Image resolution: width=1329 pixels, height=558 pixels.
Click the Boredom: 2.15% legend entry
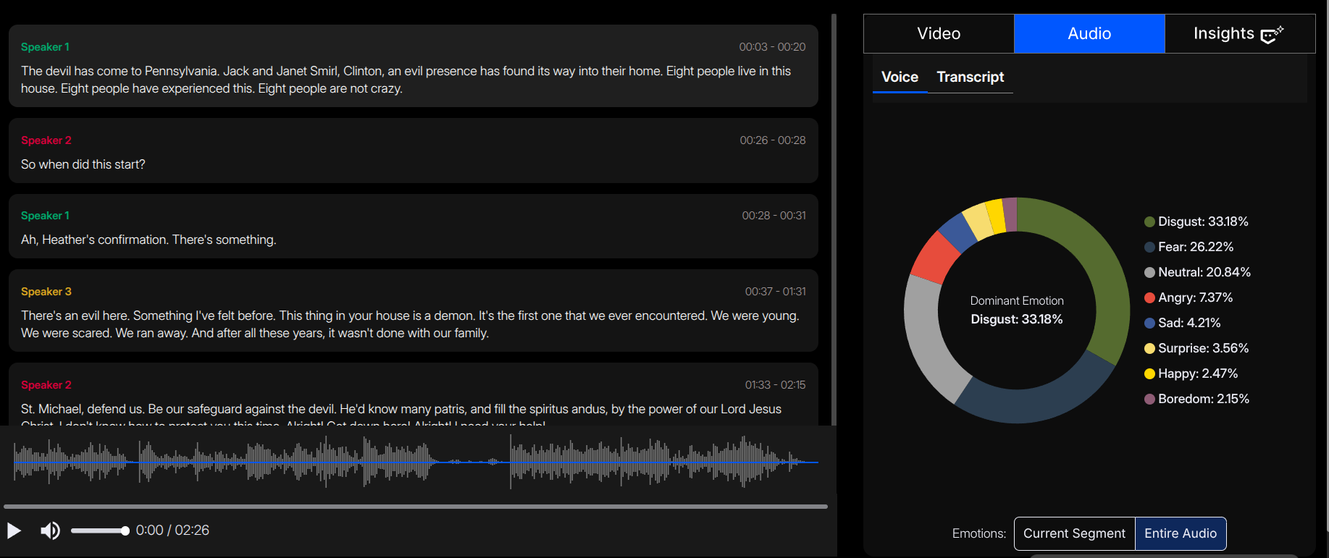click(1196, 399)
